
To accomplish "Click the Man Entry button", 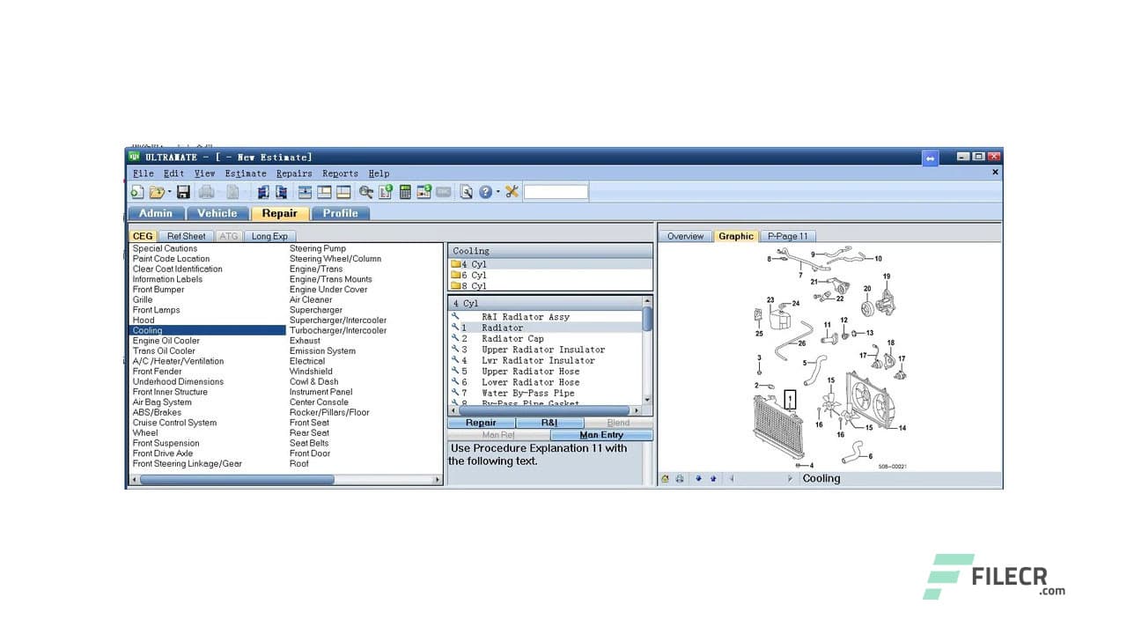I will tap(601, 435).
